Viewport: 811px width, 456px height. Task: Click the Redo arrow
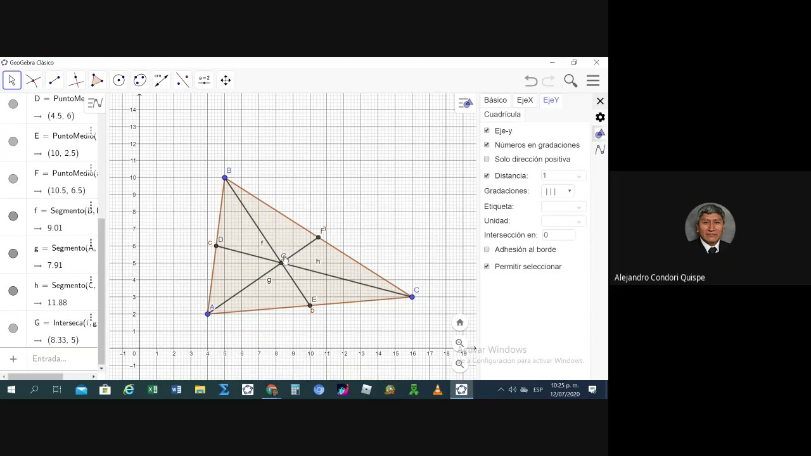click(549, 80)
